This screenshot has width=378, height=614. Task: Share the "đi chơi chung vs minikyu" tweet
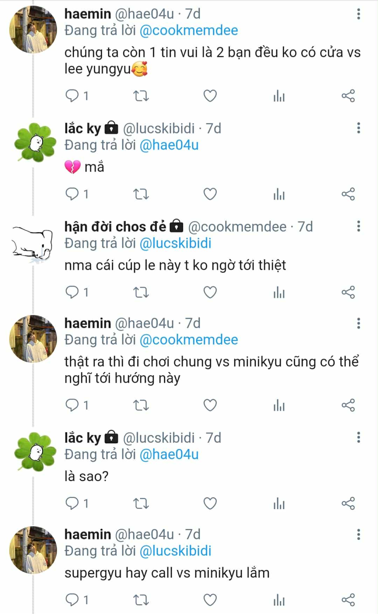348,405
